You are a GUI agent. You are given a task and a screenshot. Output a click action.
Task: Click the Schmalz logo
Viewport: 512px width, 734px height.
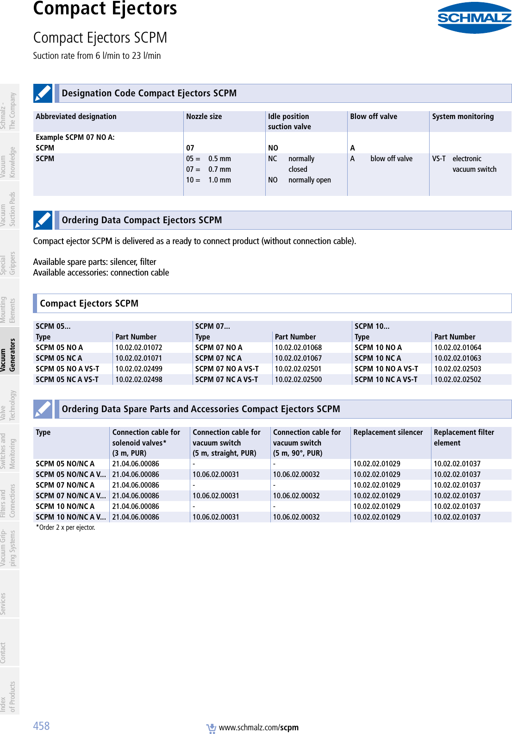point(475,18)
